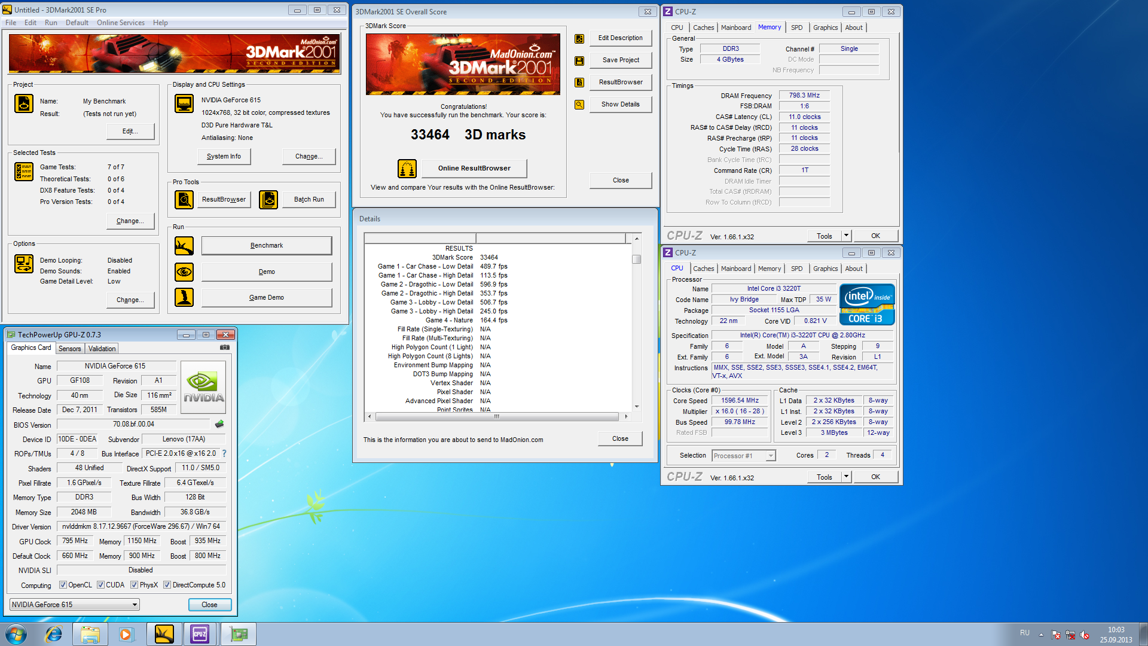Click Close button in Details panel
1148x646 pixels.
[x=620, y=439]
